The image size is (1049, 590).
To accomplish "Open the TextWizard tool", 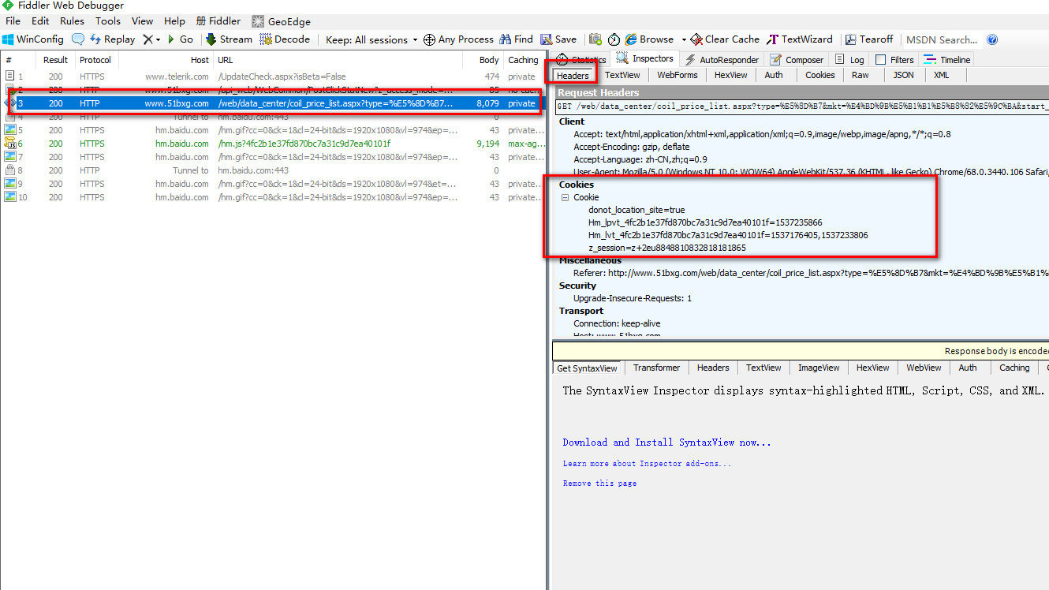I will pyautogui.click(x=800, y=39).
